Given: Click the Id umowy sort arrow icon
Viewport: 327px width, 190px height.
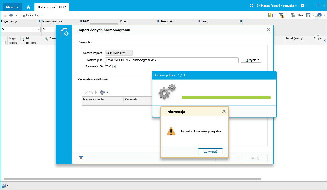Looking at the screenshot, I should 46,39.
